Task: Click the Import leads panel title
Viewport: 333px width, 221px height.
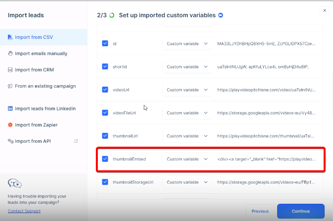Action: (x=26, y=15)
